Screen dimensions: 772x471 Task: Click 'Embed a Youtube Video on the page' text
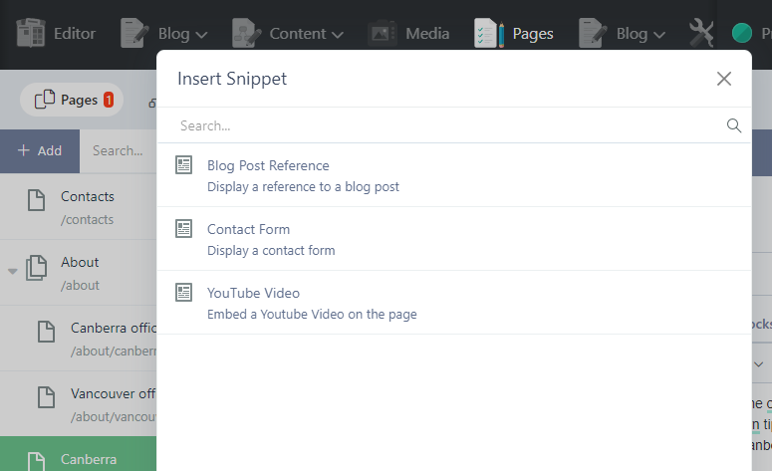tap(312, 314)
